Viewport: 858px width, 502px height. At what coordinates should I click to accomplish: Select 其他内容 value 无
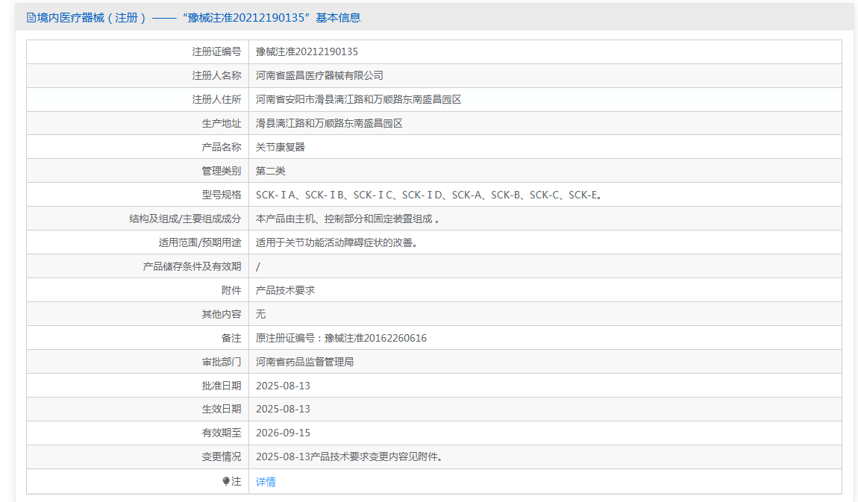point(260,315)
